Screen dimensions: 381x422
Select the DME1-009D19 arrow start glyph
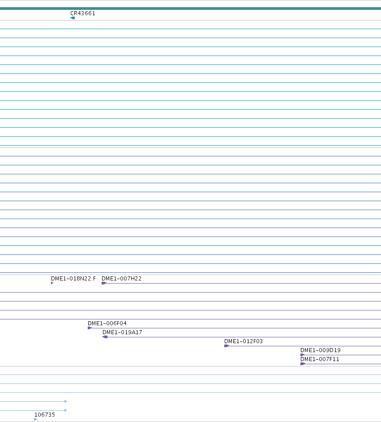[x=303, y=355]
